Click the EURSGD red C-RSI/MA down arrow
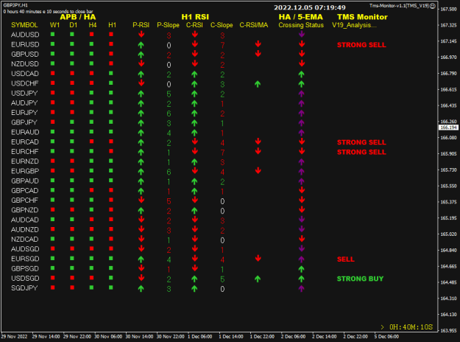 click(258, 258)
